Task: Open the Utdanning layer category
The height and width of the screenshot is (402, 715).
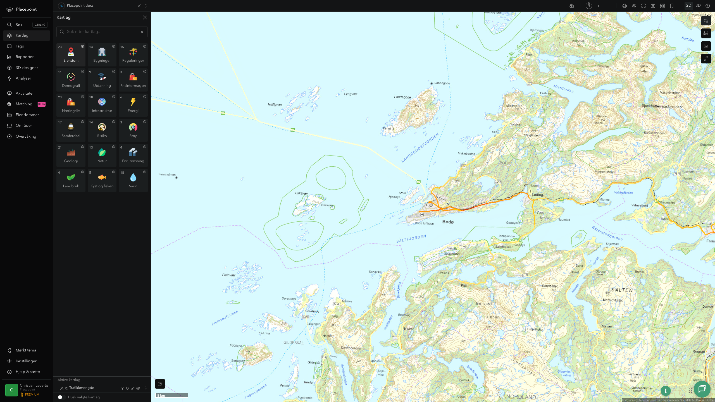Action: [x=102, y=80]
